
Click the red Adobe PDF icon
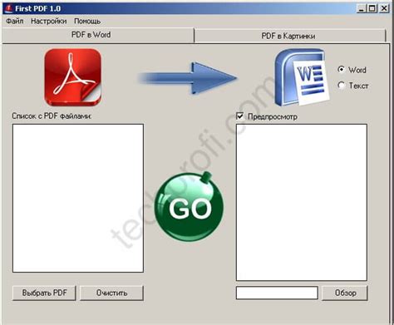click(x=73, y=77)
